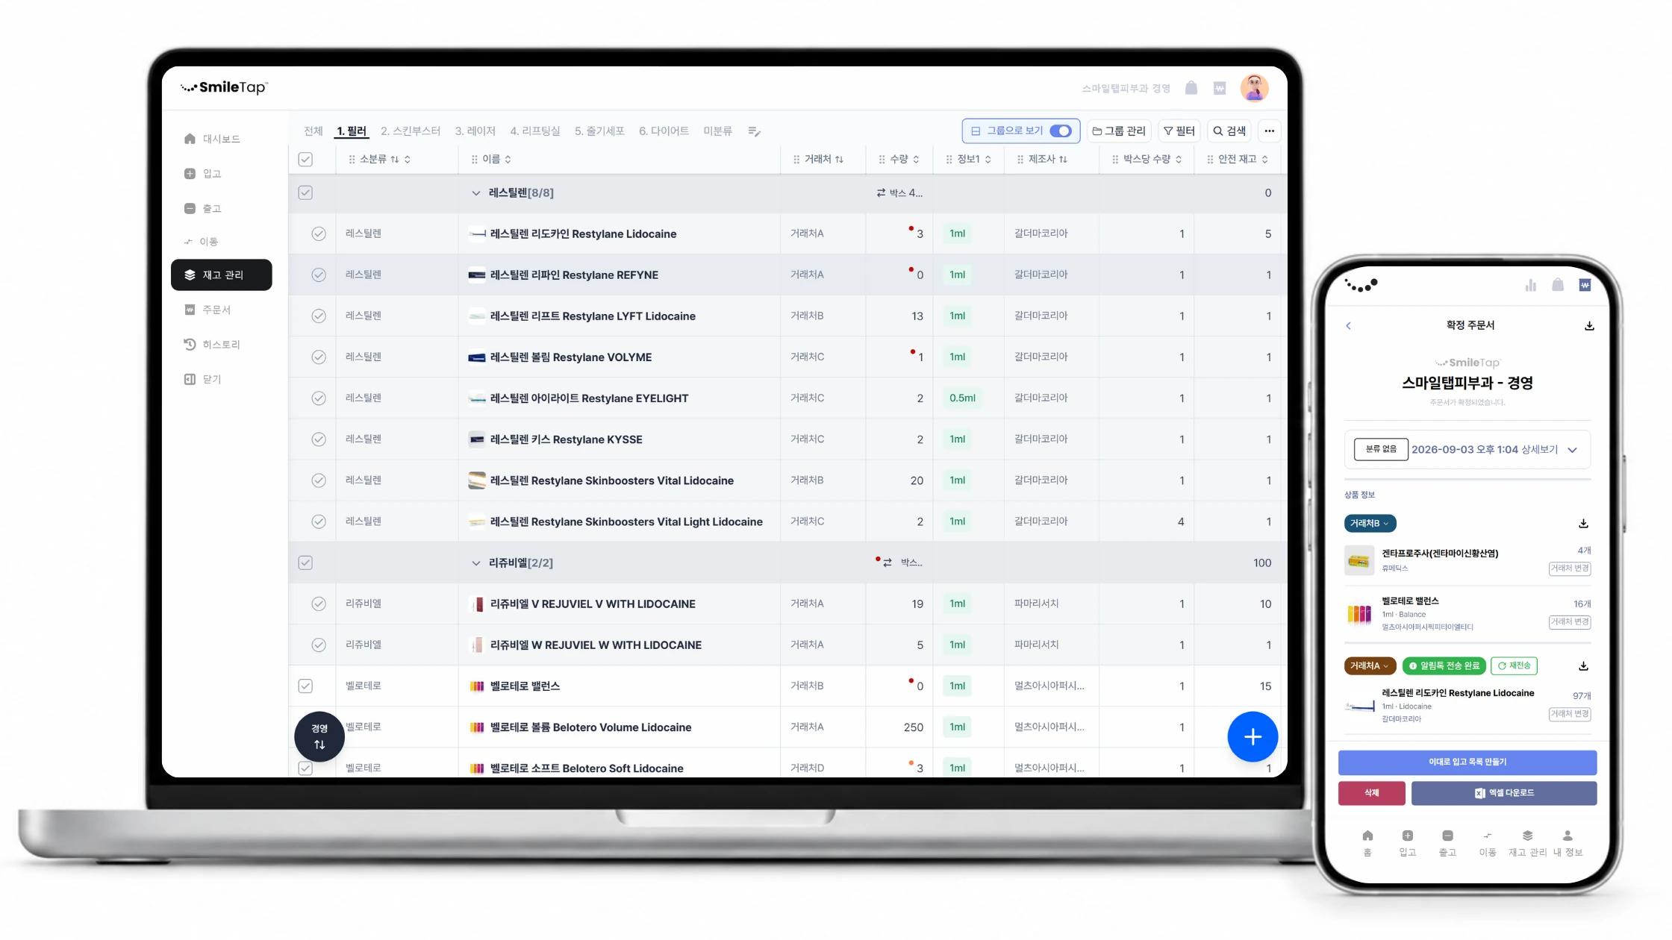This screenshot has height=940, width=1672.
Task: Collapse the 리쥬비엘[2/2] group
Action: coord(475,563)
